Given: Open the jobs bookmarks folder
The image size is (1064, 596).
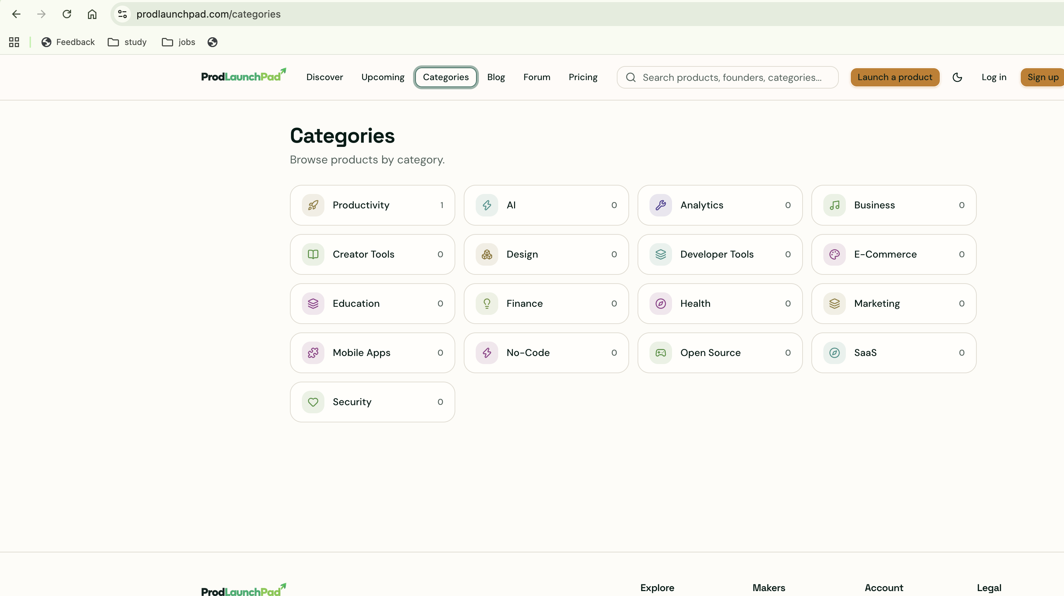Looking at the screenshot, I should (178, 42).
